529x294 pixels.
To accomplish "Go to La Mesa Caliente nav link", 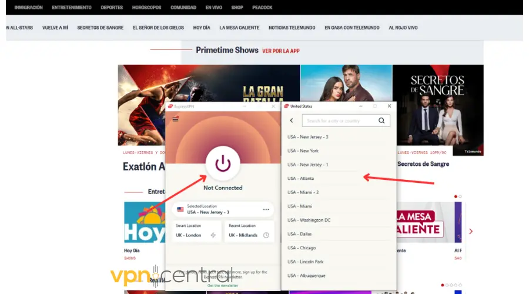I will tap(239, 28).
